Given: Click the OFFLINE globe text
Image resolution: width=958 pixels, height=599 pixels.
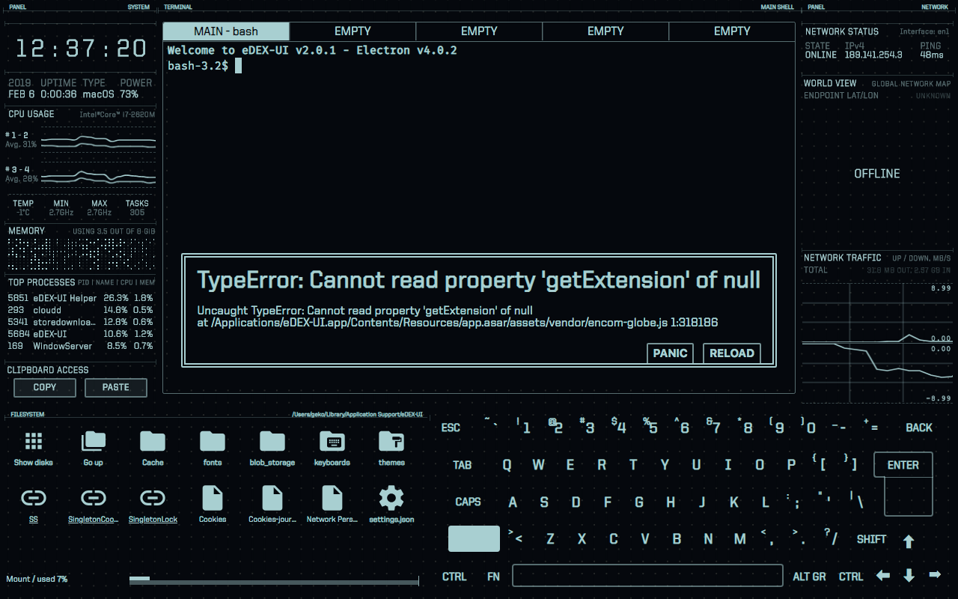Looking at the screenshot, I should pyautogui.click(x=877, y=174).
